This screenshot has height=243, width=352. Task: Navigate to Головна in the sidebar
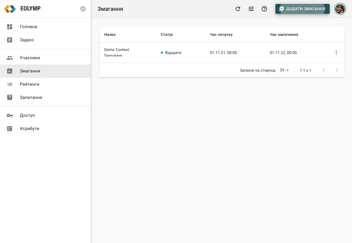click(x=28, y=27)
